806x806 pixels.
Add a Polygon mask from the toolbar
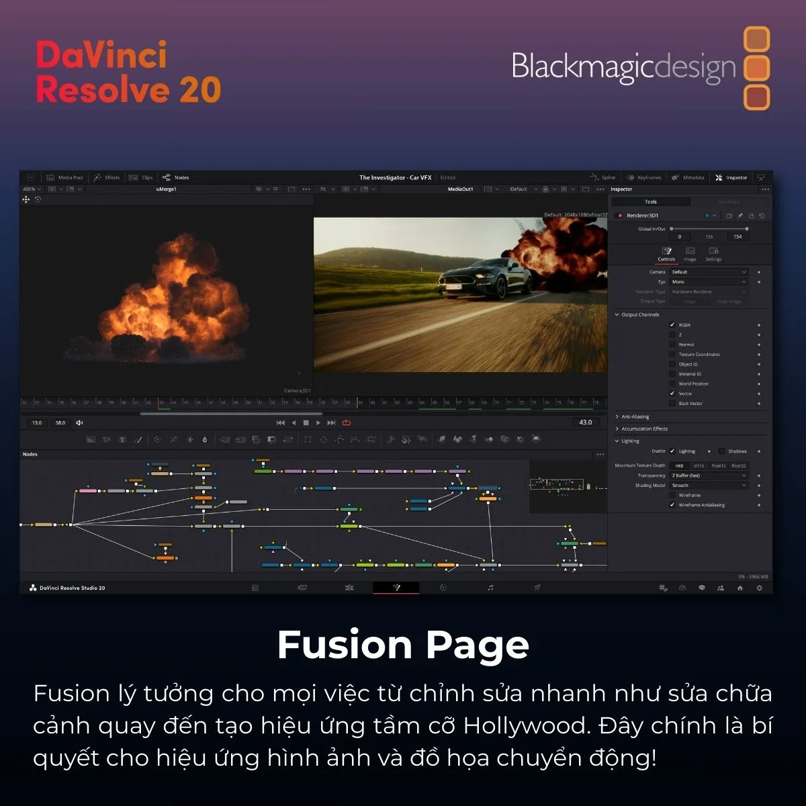click(339, 439)
